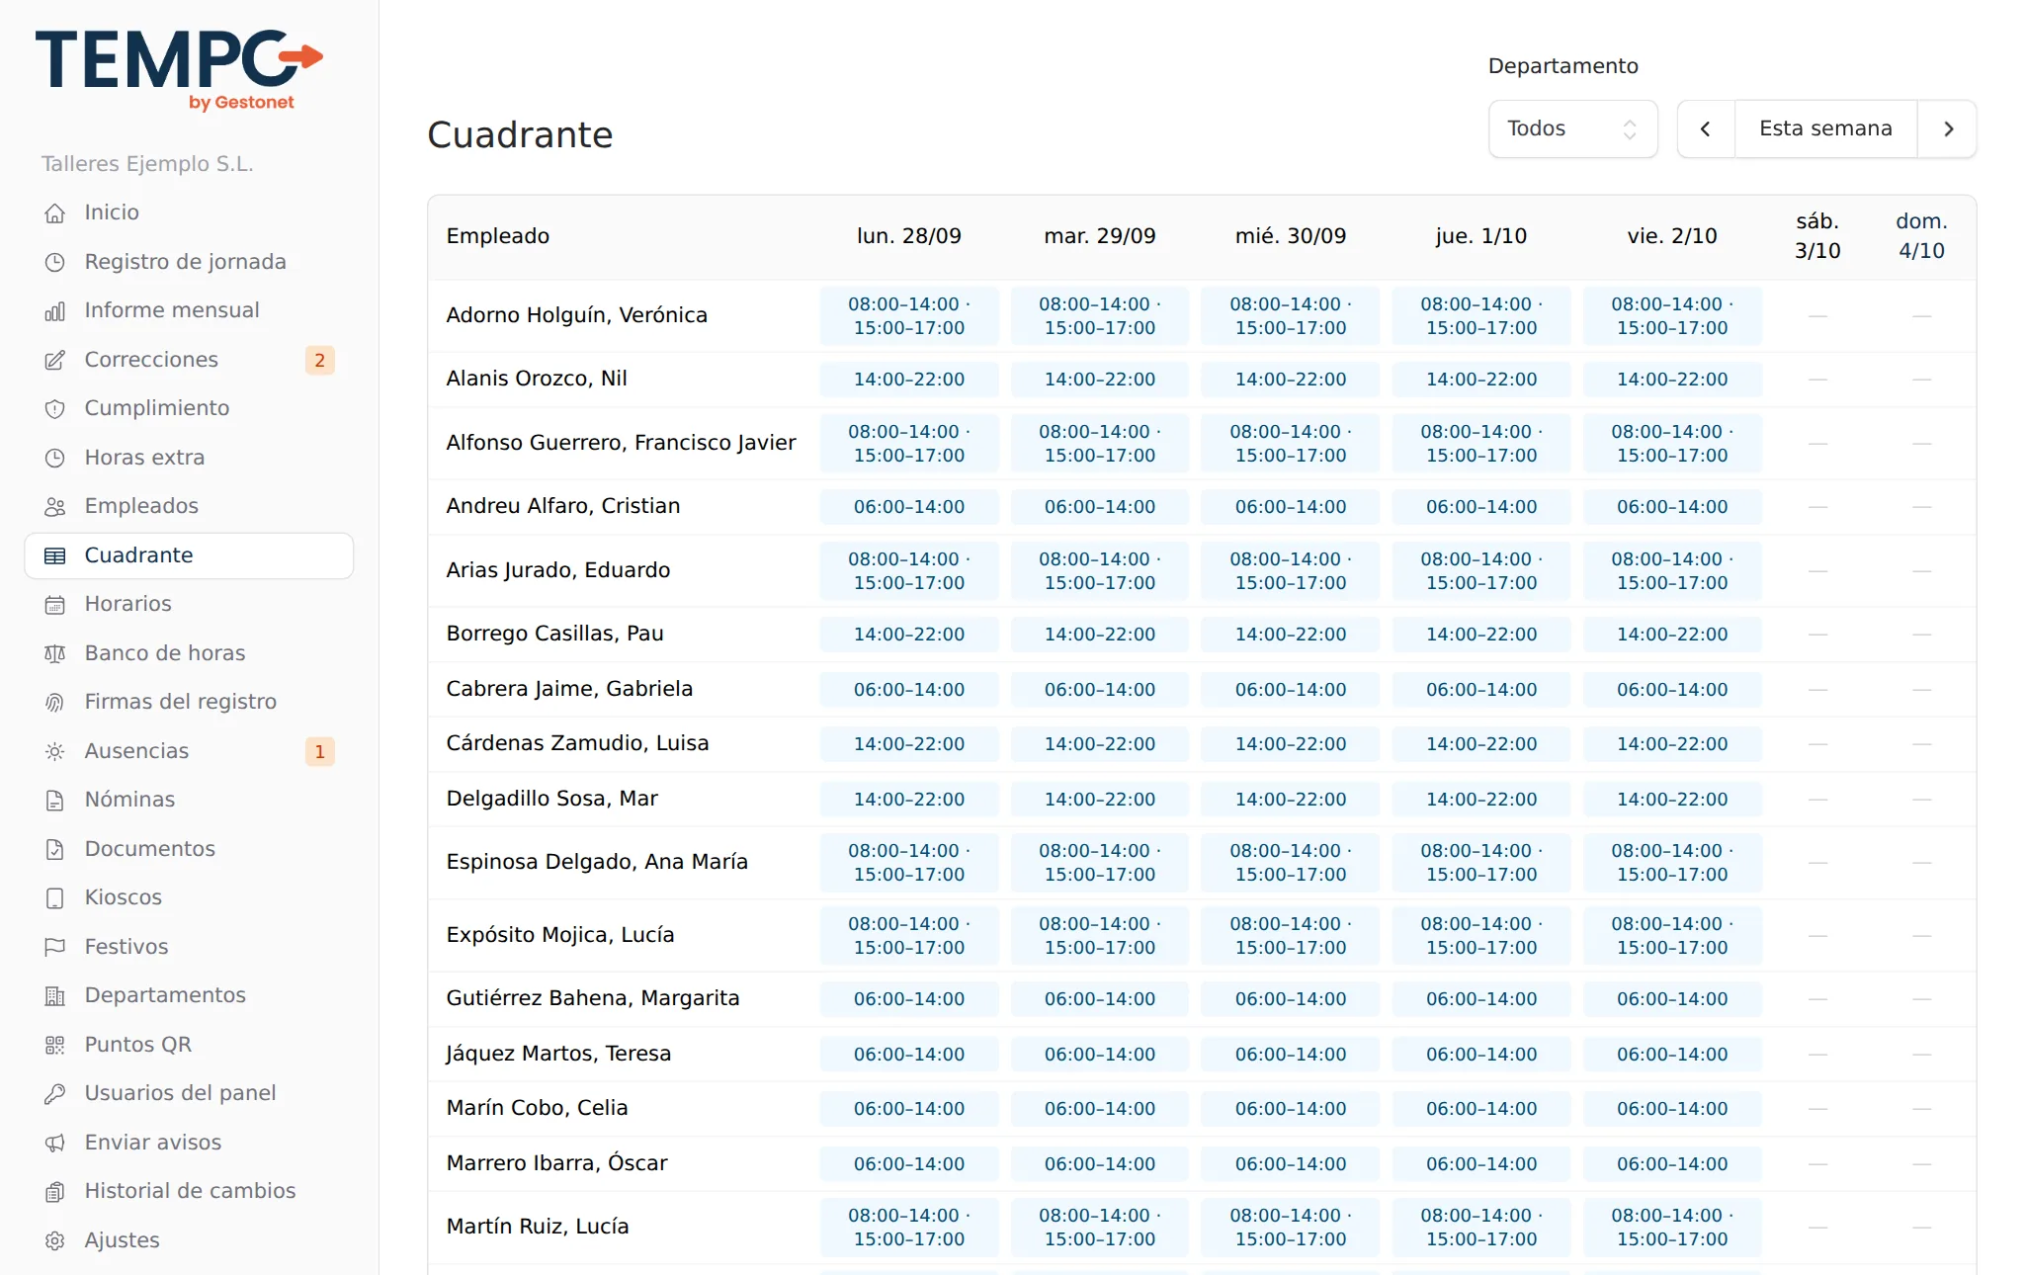
Task: Open Registro de jornada clock icon
Action: click(55, 262)
